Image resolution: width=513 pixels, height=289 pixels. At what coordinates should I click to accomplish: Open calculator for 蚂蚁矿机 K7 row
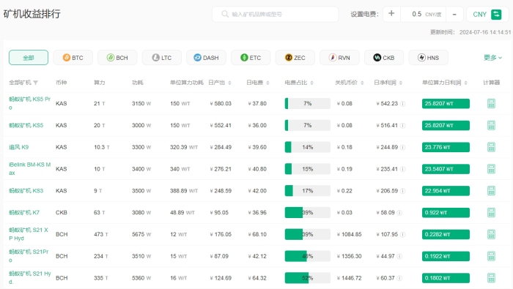[x=491, y=213]
